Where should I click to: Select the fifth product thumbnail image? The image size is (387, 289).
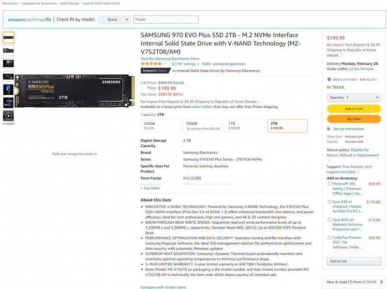[x=8, y=90]
